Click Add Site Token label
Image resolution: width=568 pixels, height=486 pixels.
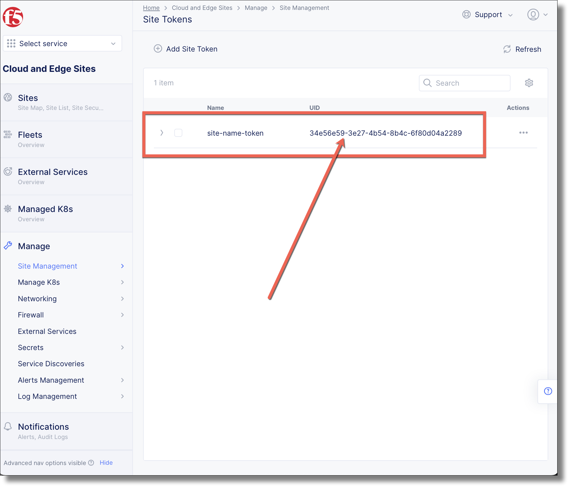click(x=192, y=49)
